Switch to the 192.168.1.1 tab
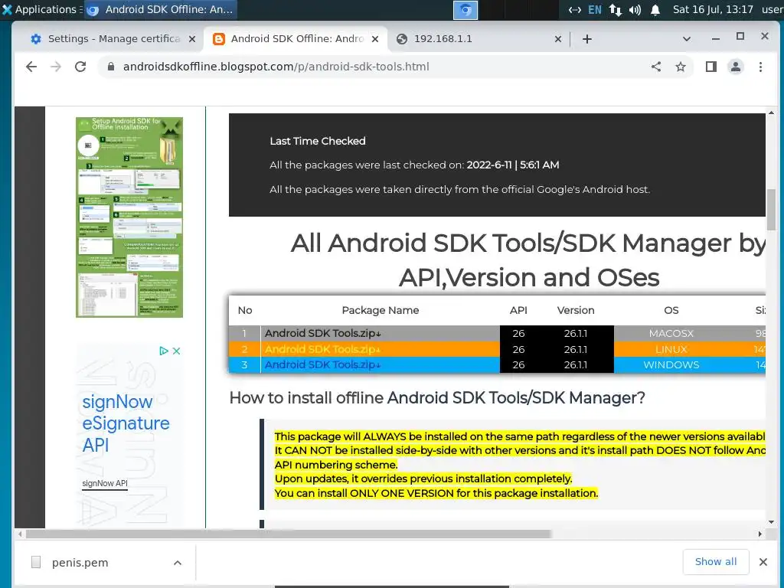The width and height of the screenshot is (784, 588). coord(478,39)
